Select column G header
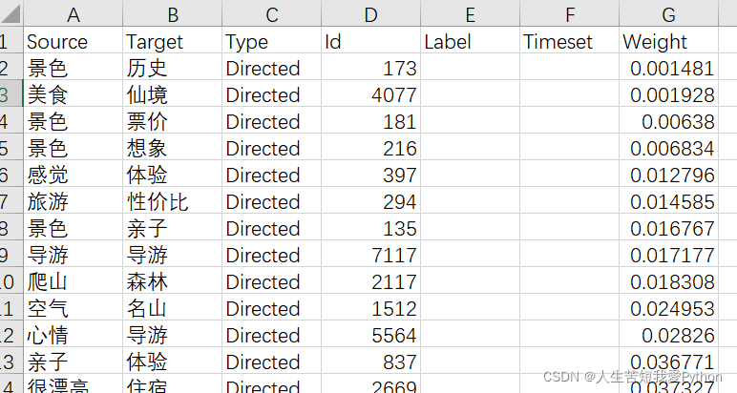Image resolution: width=737 pixels, height=393 pixels. coord(669,13)
